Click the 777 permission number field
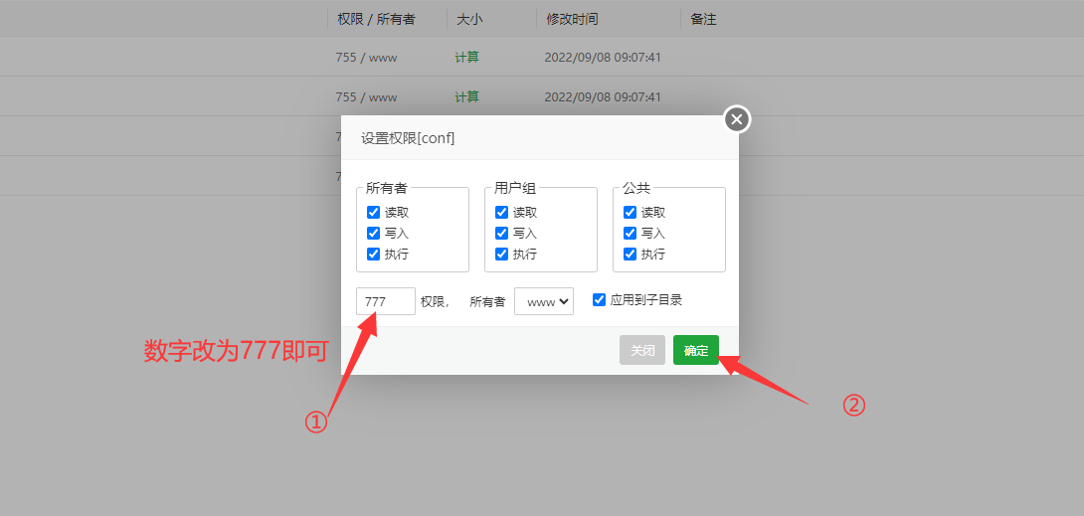The height and width of the screenshot is (516, 1084). tap(386, 301)
